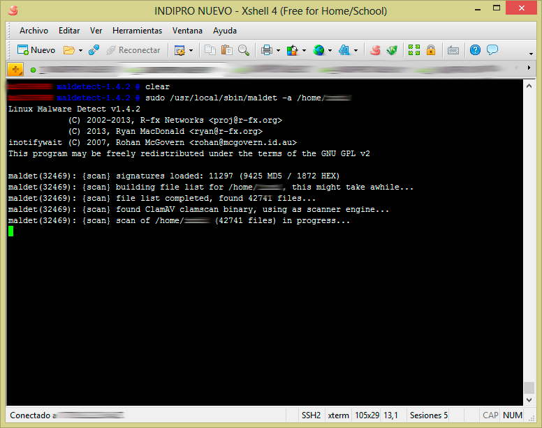542x428 pixels.
Task: Click the 'signatures loaded: 11297' line
Action: 174,176
